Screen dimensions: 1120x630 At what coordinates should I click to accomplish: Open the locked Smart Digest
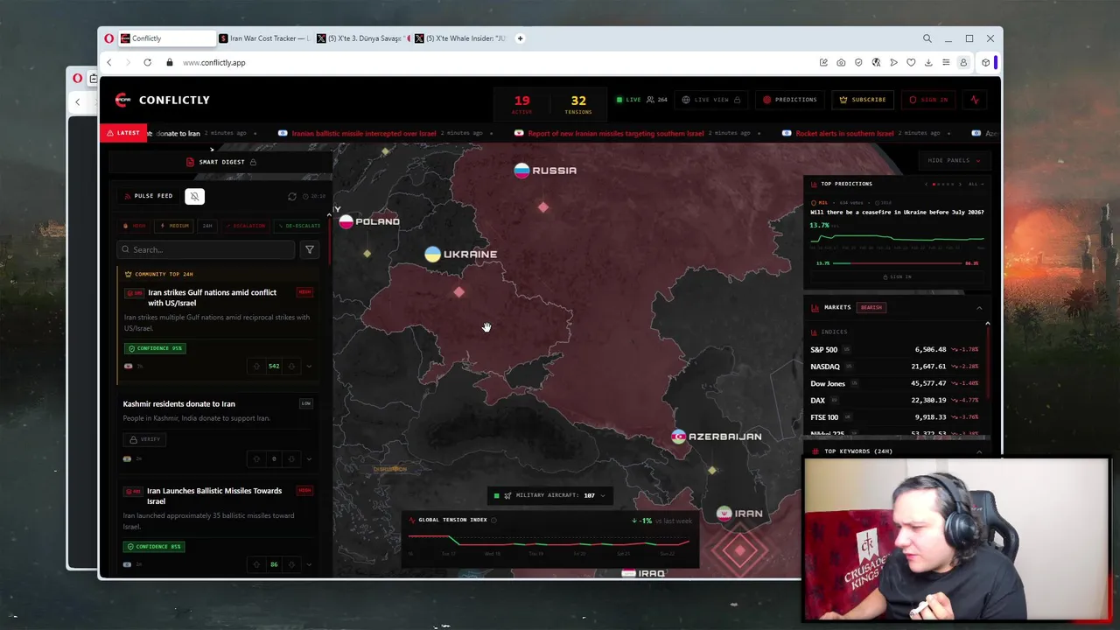click(221, 162)
